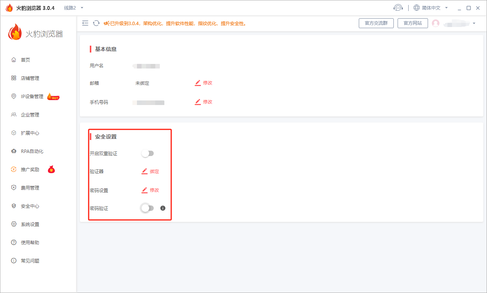
Task: Click the HOT flame badge by IP设备管理
Action: (53, 97)
